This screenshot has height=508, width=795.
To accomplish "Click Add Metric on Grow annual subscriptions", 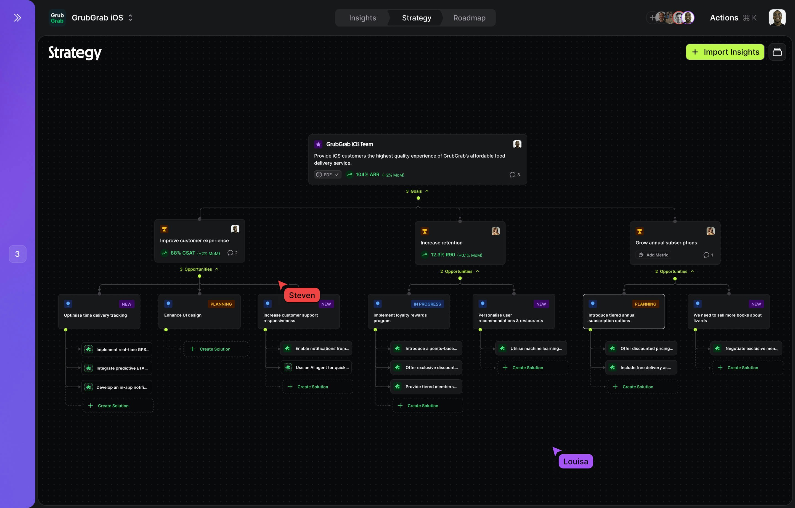I will (653, 255).
